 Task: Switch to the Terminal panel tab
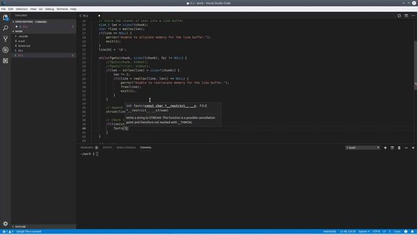pyautogui.click(x=146, y=148)
